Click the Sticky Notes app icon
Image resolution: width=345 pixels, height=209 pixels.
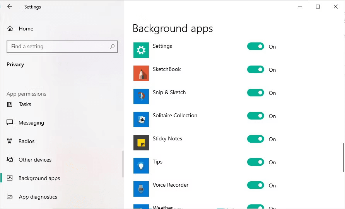coord(141,143)
